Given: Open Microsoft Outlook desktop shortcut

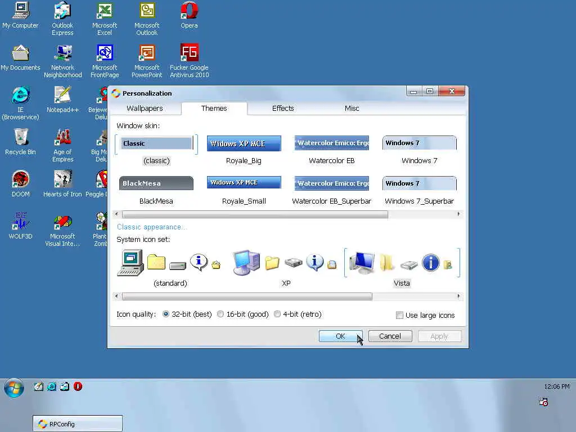Looking at the screenshot, I should point(147,19).
